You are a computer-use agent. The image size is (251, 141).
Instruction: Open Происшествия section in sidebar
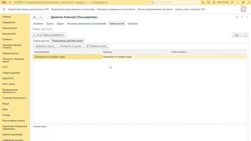[9, 28]
